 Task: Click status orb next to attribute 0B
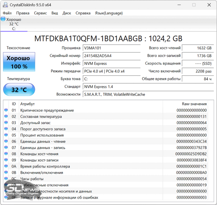(6, 173)
